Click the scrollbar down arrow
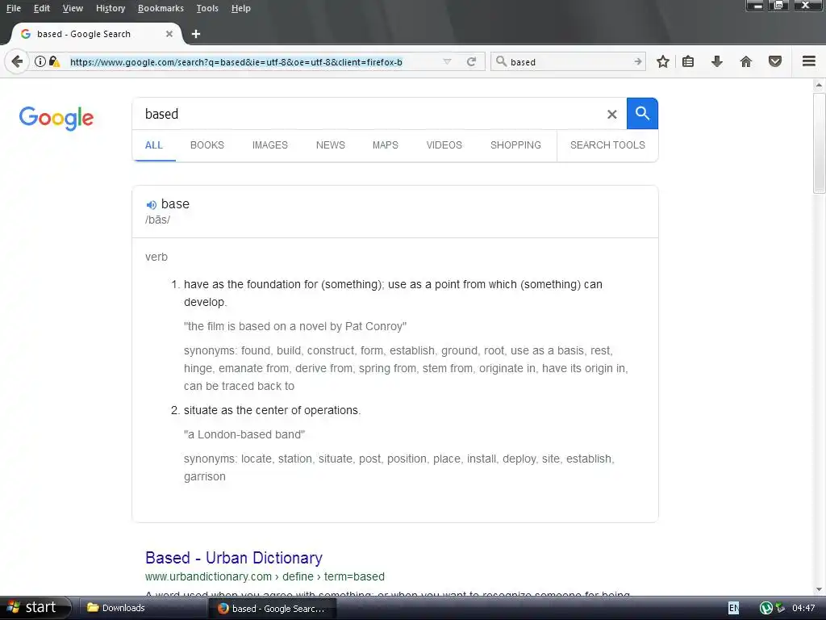Viewport: 826px width, 620px height. point(819,589)
